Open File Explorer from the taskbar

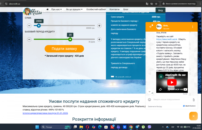(x=81, y=127)
